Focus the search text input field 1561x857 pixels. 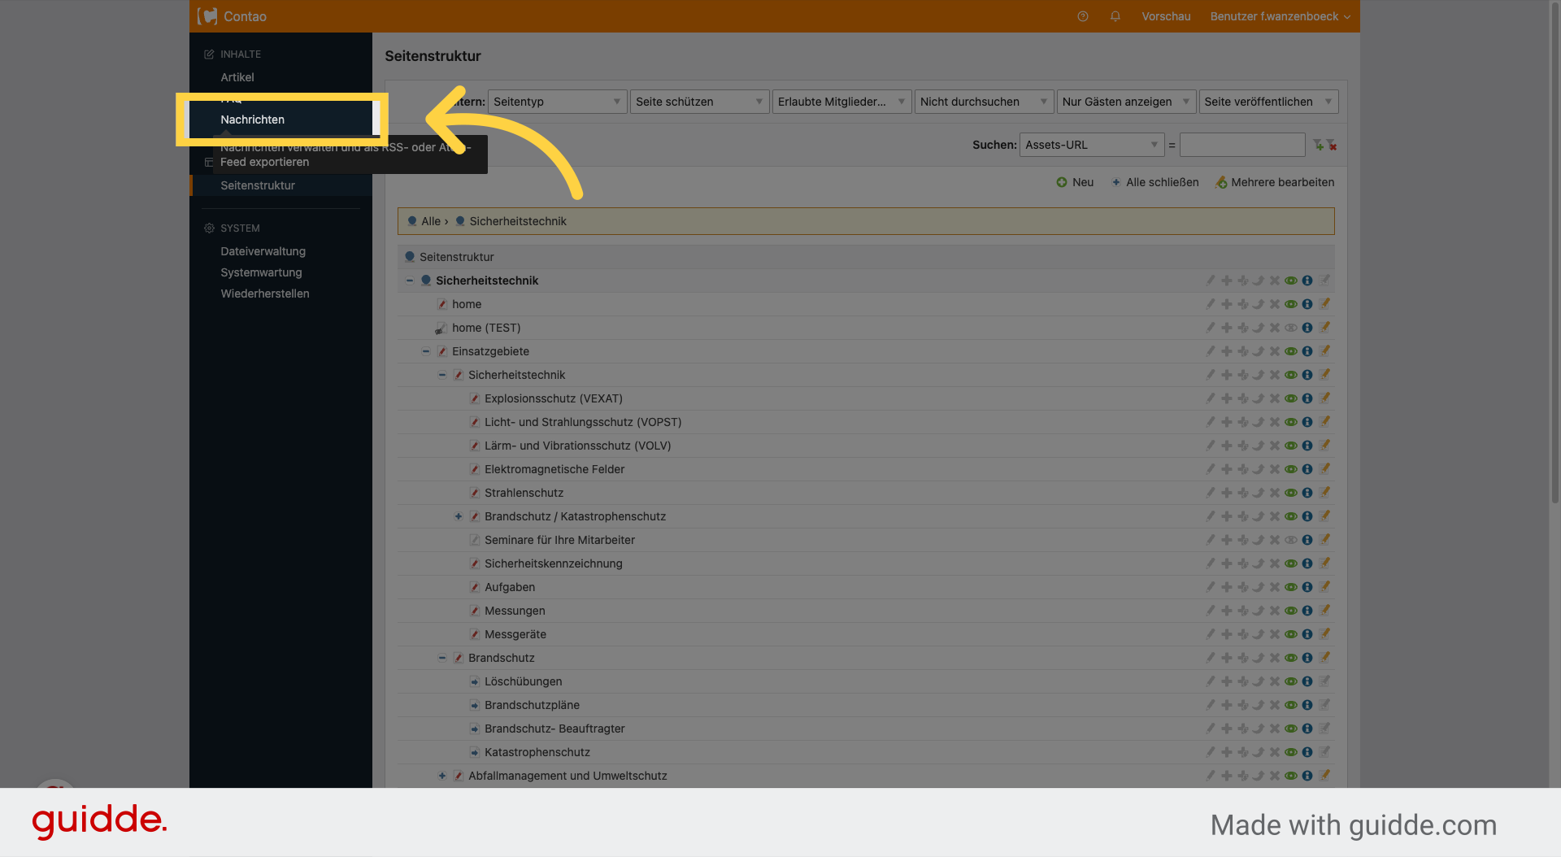(1242, 145)
